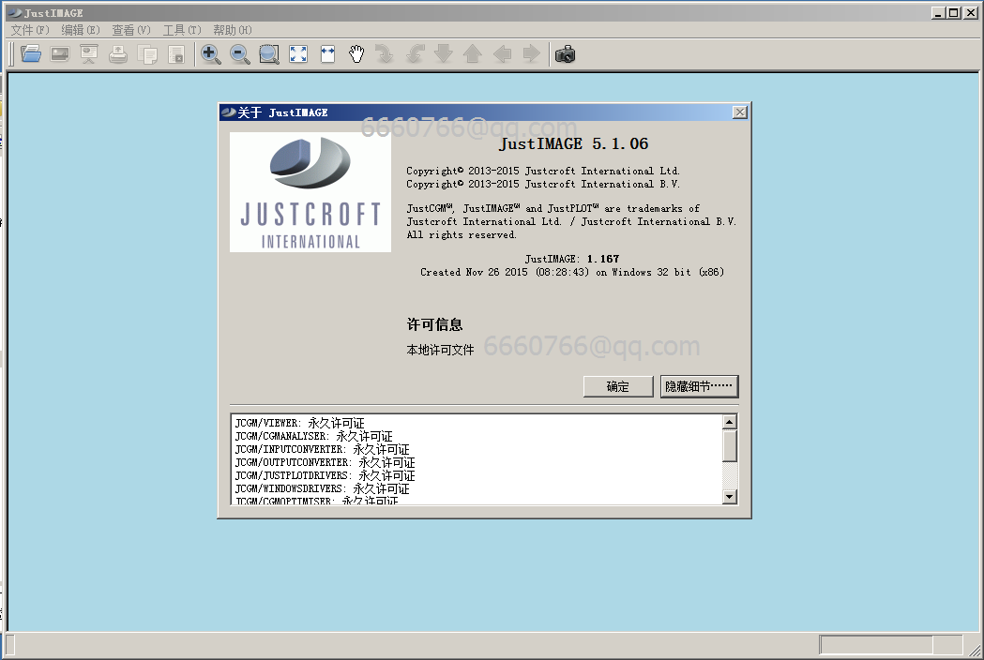This screenshot has width=984, height=660.
Task: Open the 帮助(H) menu
Action: [x=233, y=30]
